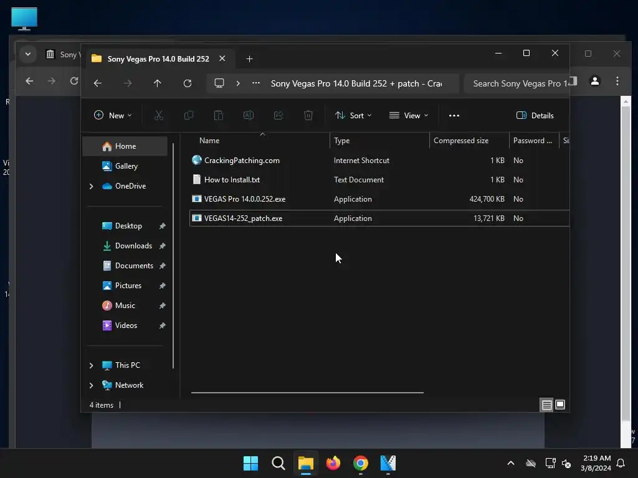Click the Copy icon in toolbar
Image resolution: width=638 pixels, height=478 pixels.
[x=188, y=115]
